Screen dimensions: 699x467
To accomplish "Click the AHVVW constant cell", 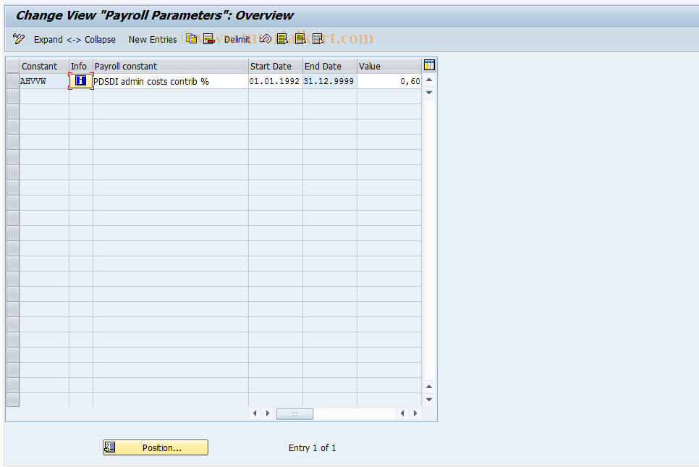I will [x=44, y=81].
